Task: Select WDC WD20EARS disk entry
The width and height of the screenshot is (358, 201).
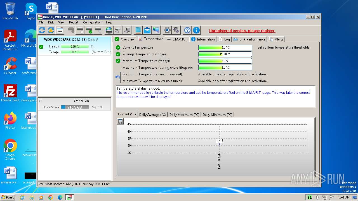Action: point(74,46)
